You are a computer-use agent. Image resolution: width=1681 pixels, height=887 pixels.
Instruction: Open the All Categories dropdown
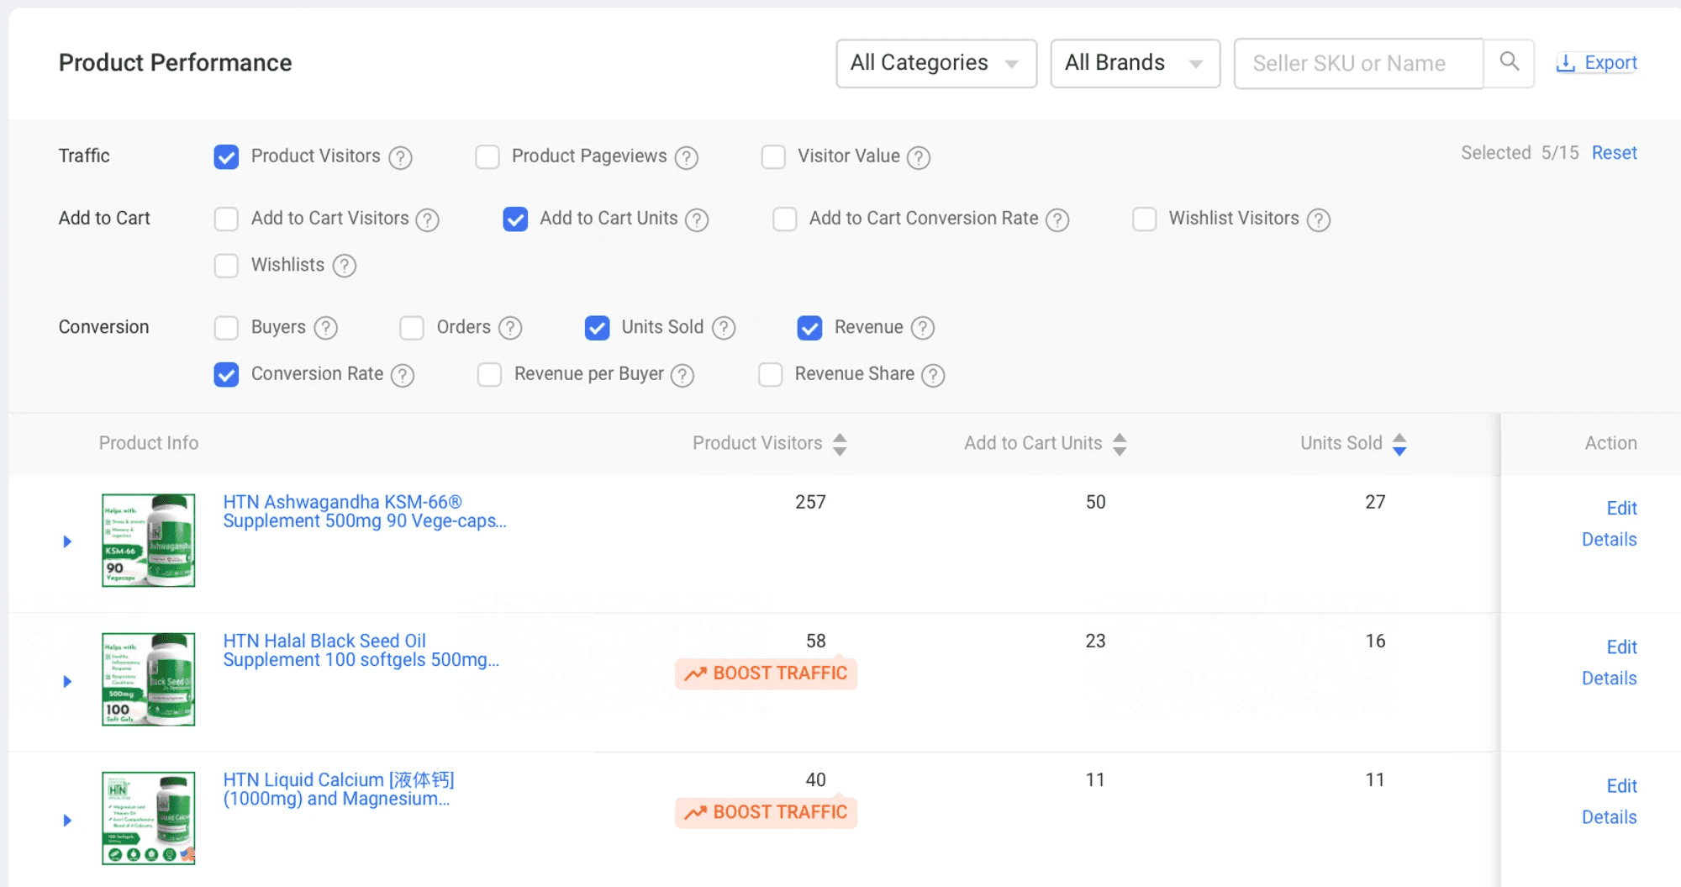pos(935,63)
